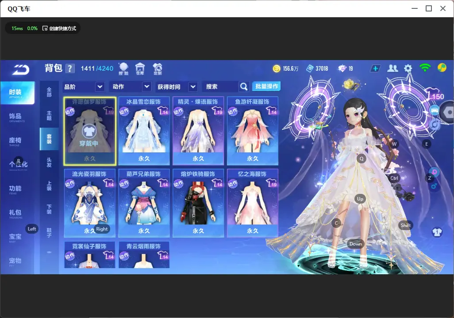The image size is (454, 318).
Task: Select the 霓裳仙子服饰 outfit card
Action: point(90,255)
